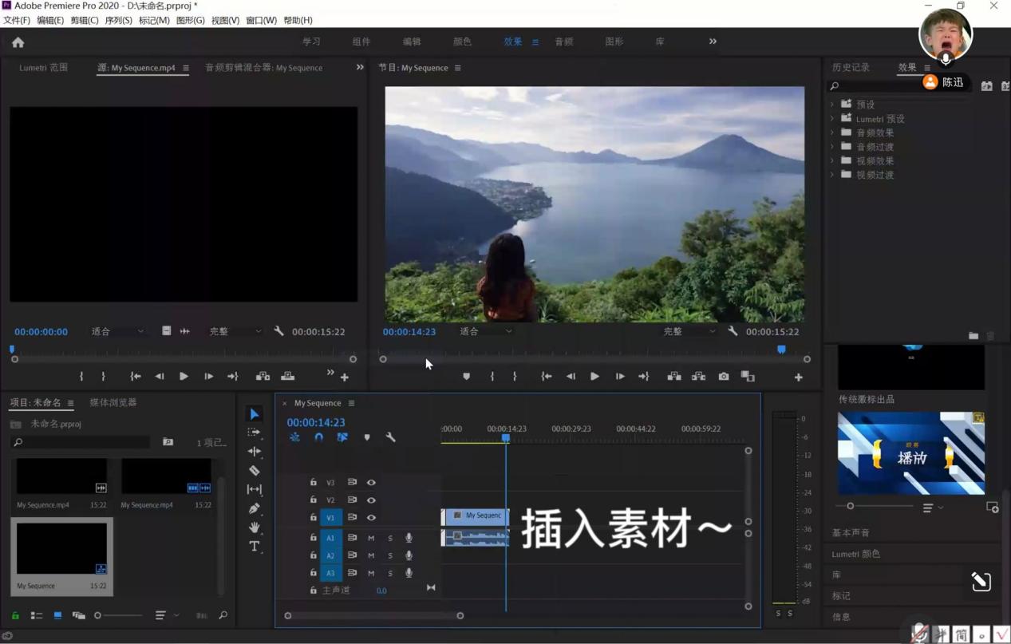
Task: Toggle V1 track output eye
Action: (x=371, y=517)
